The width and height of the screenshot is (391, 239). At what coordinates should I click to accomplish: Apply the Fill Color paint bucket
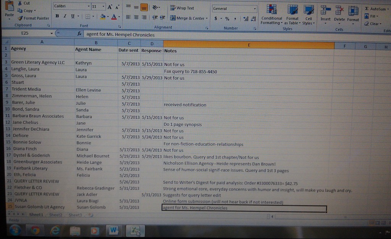click(102, 17)
